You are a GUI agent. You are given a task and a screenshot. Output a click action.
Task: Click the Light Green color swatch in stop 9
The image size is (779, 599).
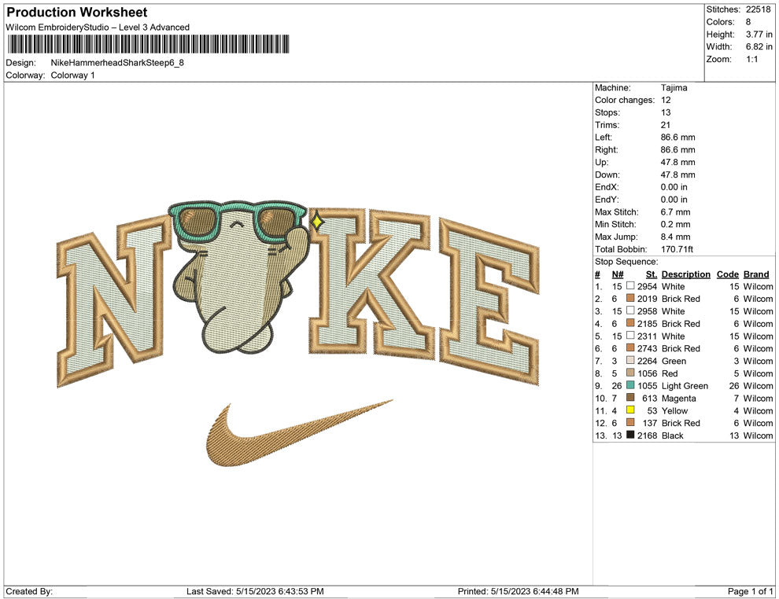(x=630, y=386)
